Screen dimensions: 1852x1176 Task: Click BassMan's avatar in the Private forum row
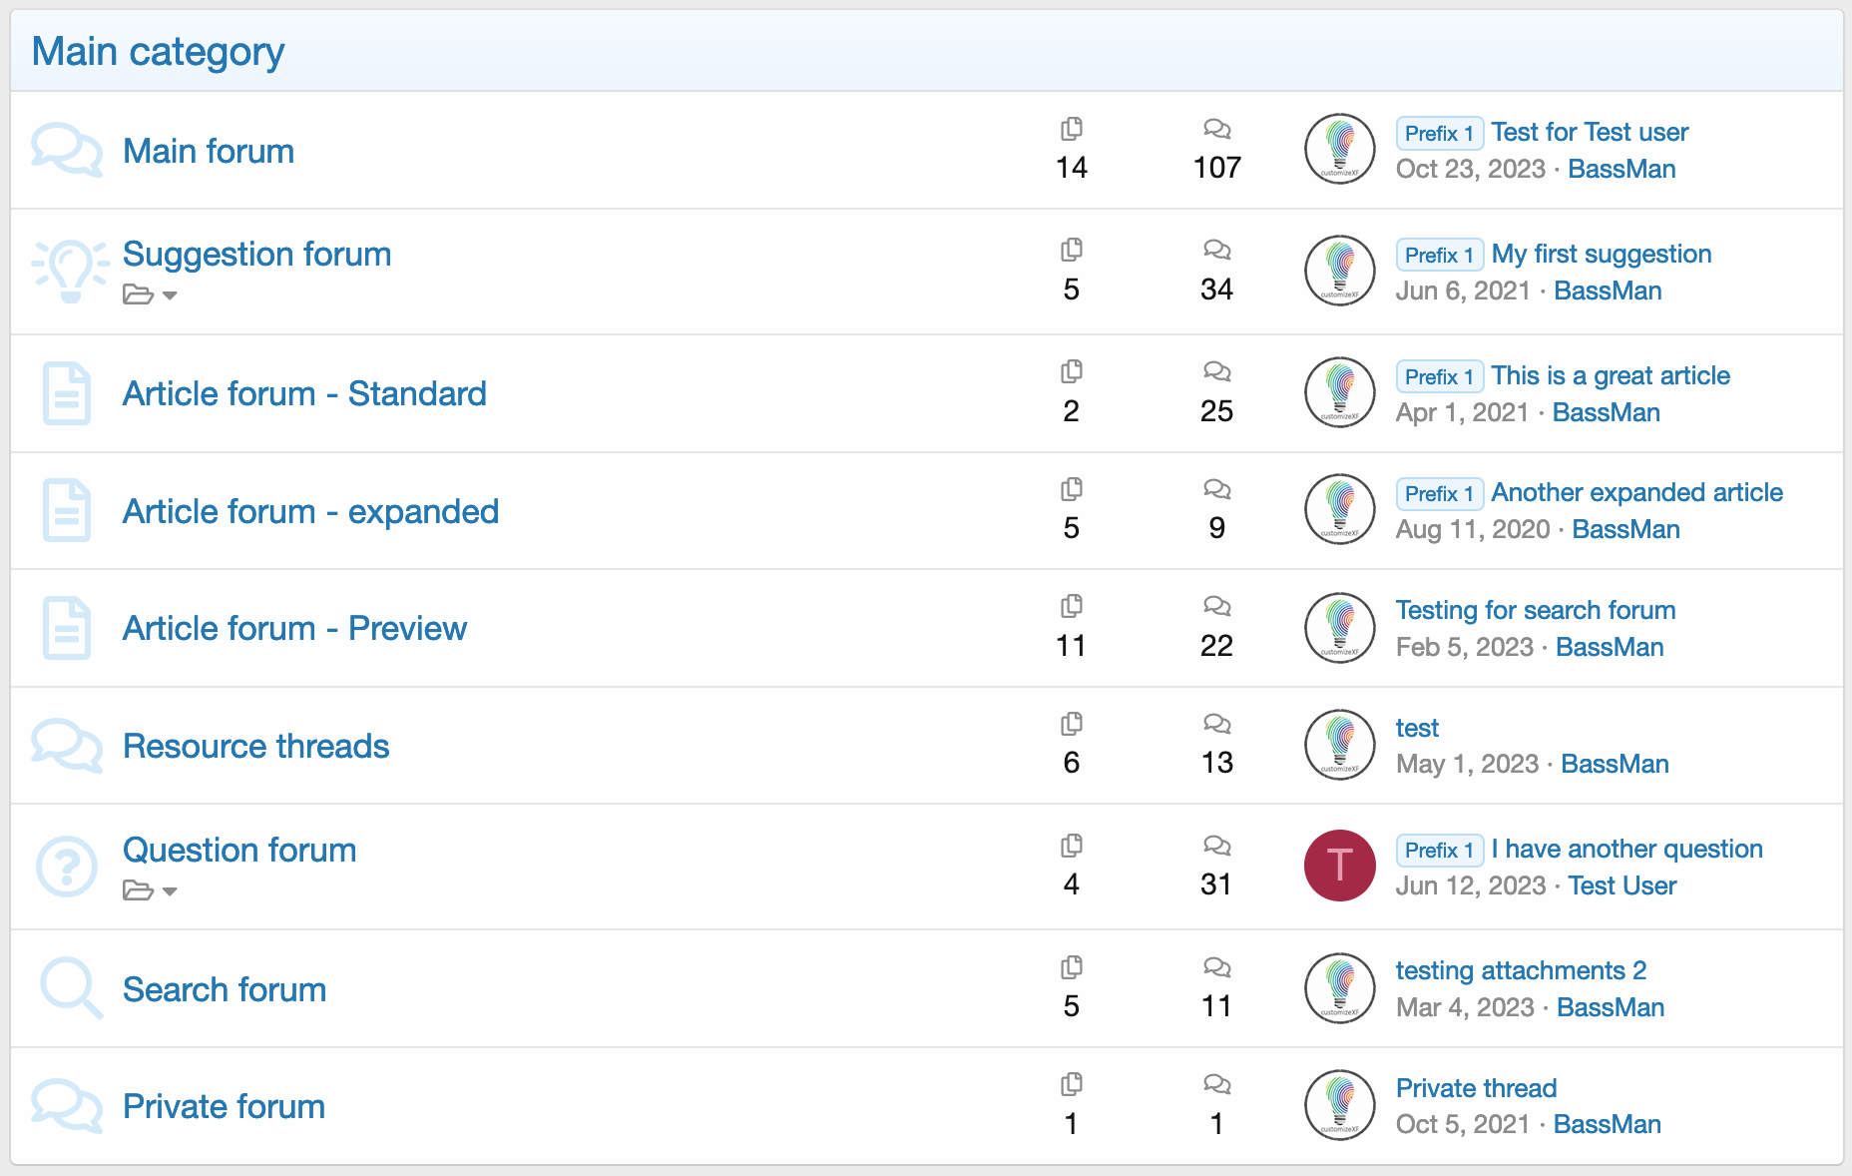pyautogui.click(x=1340, y=1105)
